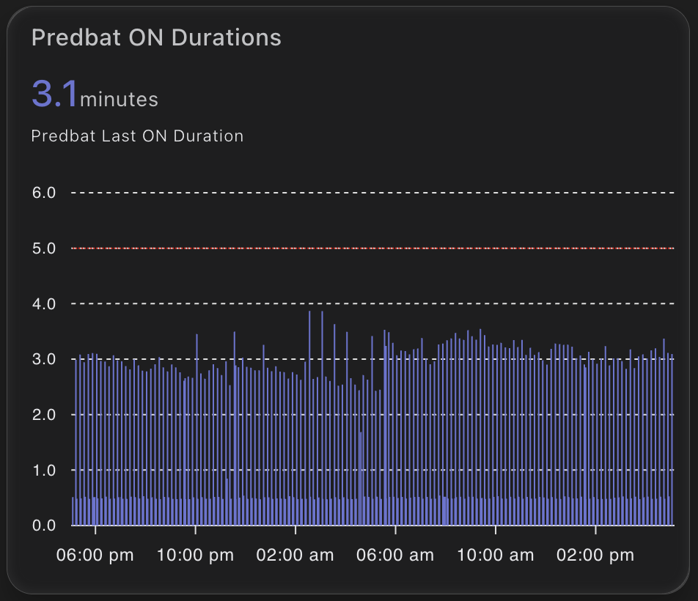Click the 3.1 current value reading

(54, 95)
